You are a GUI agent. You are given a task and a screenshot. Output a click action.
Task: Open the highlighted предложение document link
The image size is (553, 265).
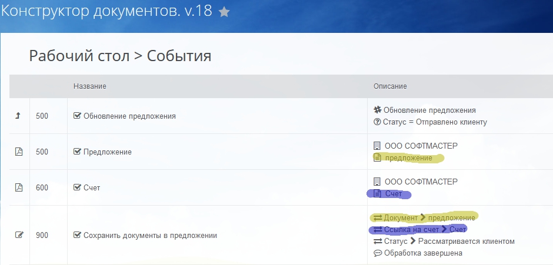408,158
